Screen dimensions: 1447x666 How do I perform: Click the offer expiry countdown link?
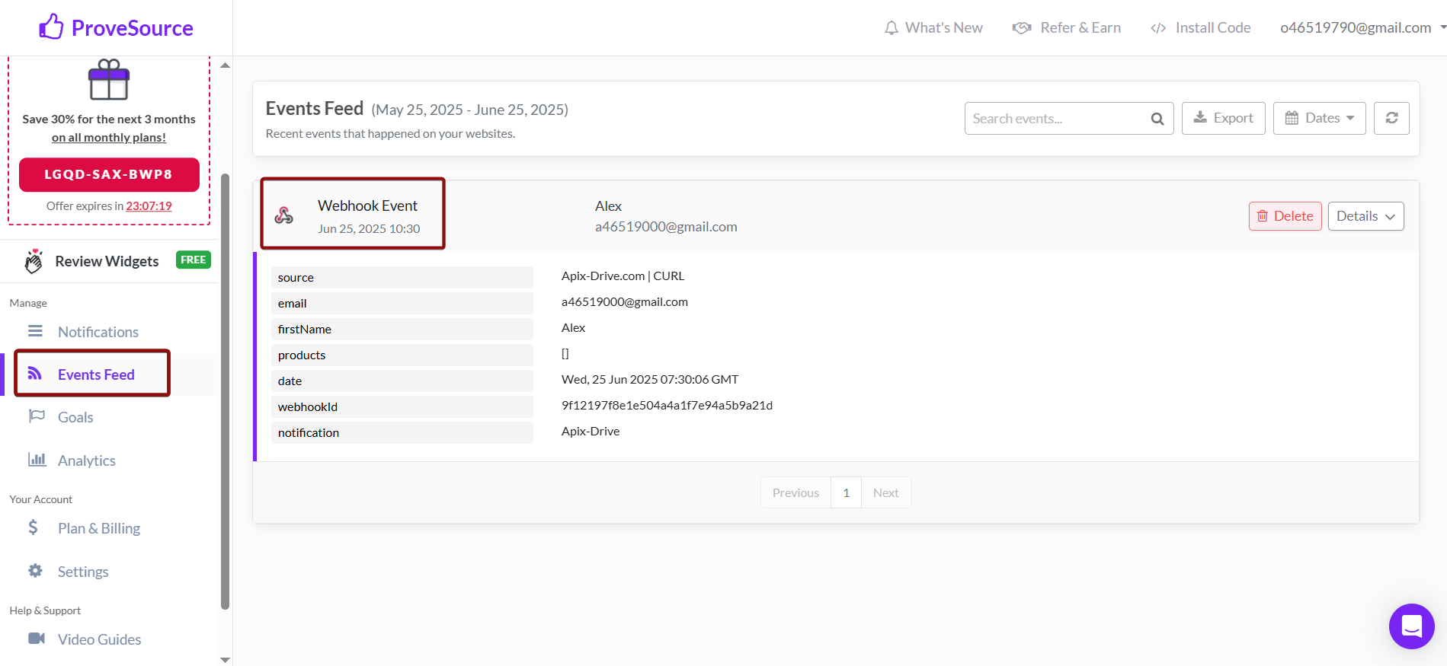pos(149,206)
